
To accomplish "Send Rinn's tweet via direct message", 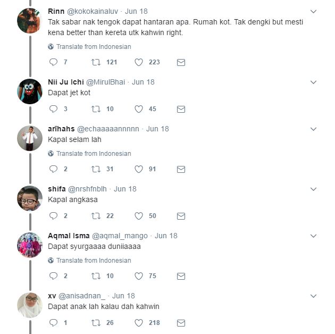I will click(x=181, y=62).
